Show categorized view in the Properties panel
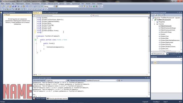Screen dimensions: 183x103 coord(152,63)
